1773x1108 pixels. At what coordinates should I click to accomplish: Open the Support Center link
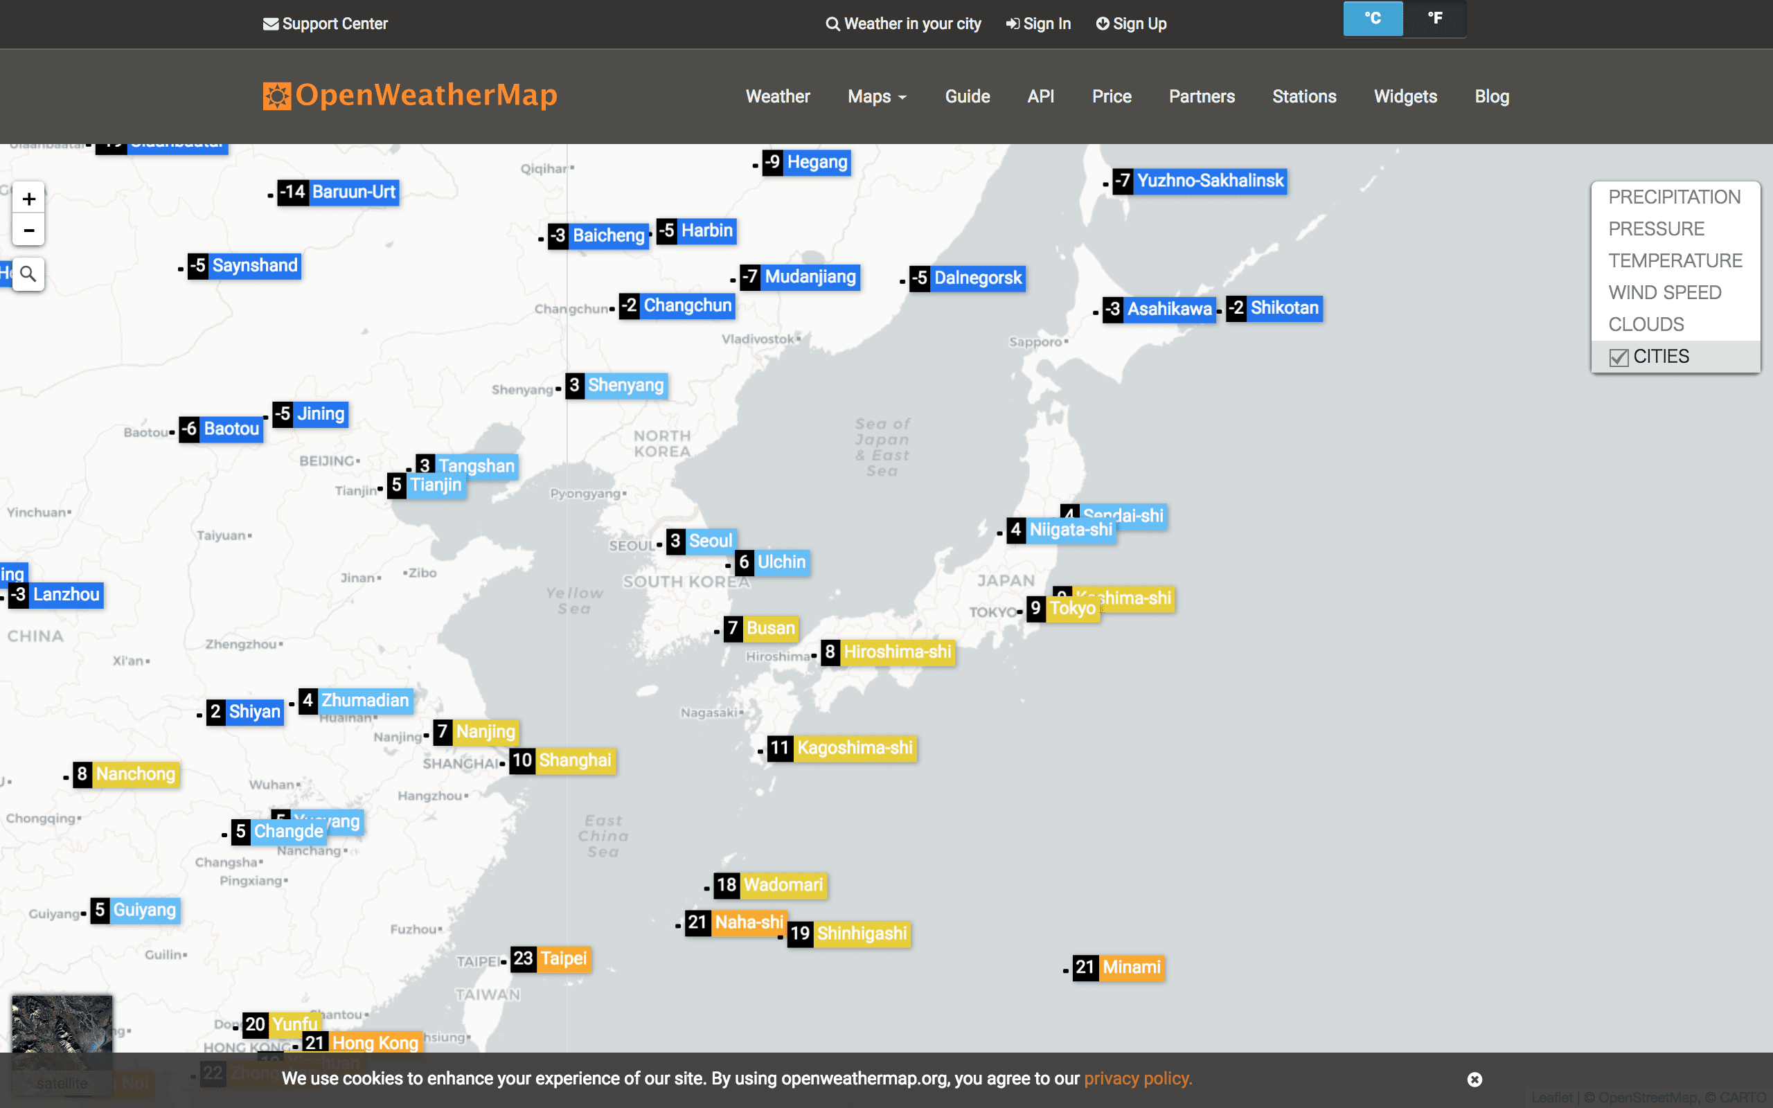tap(326, 24)
